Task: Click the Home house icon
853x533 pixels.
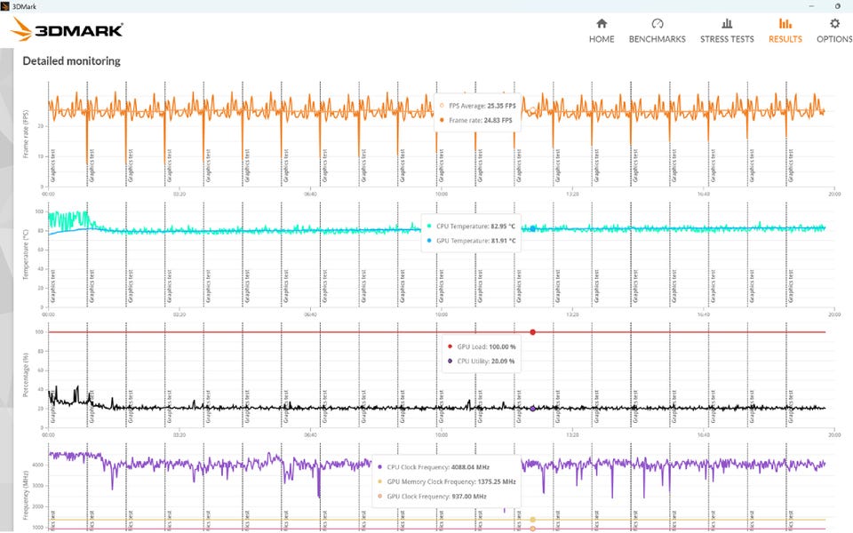Action: click(602, 23)
